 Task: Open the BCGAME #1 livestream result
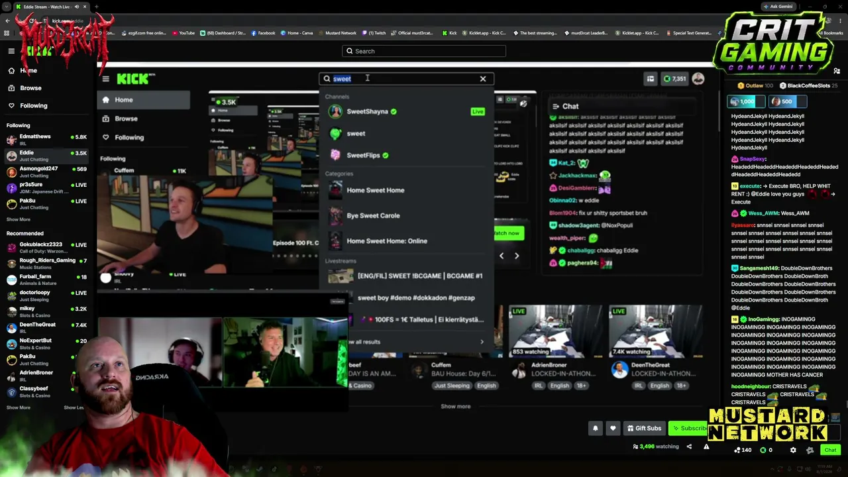[x=406, y=276]
